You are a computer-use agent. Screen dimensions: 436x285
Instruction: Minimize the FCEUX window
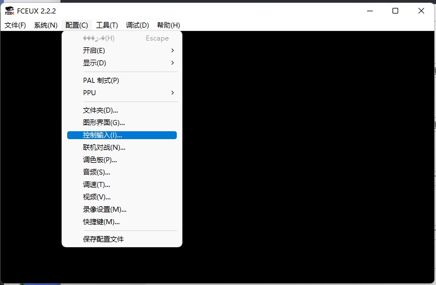[x=370, y=11]
